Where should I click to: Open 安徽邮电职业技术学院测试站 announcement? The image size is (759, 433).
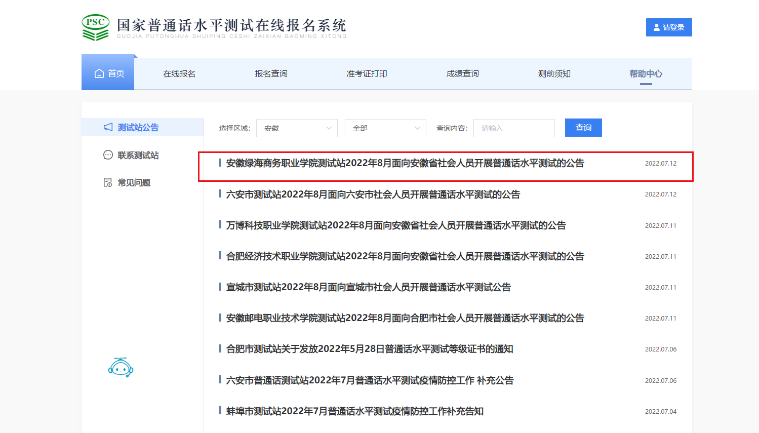click(405, 318)
